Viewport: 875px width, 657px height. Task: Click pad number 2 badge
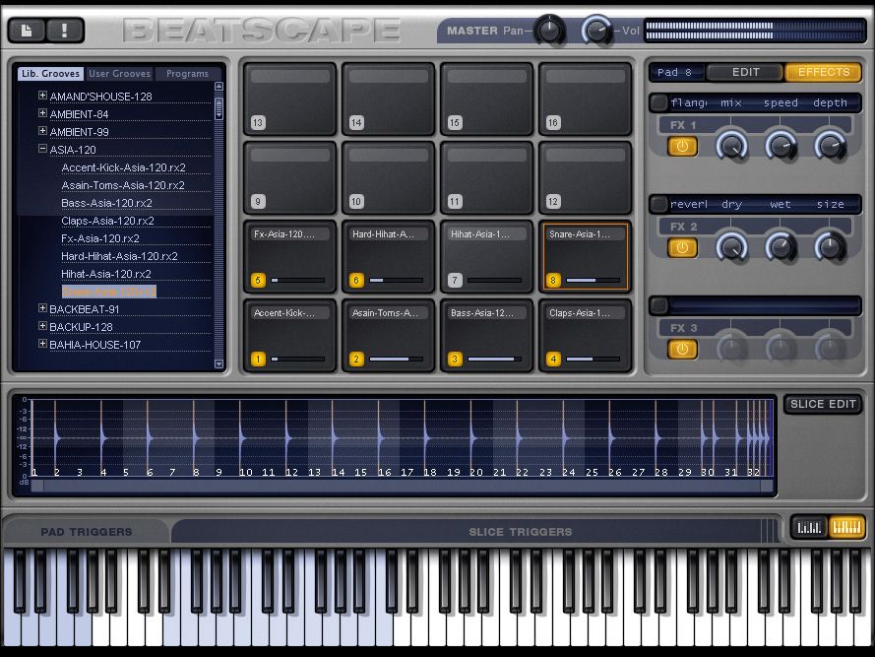click(356, 359)
